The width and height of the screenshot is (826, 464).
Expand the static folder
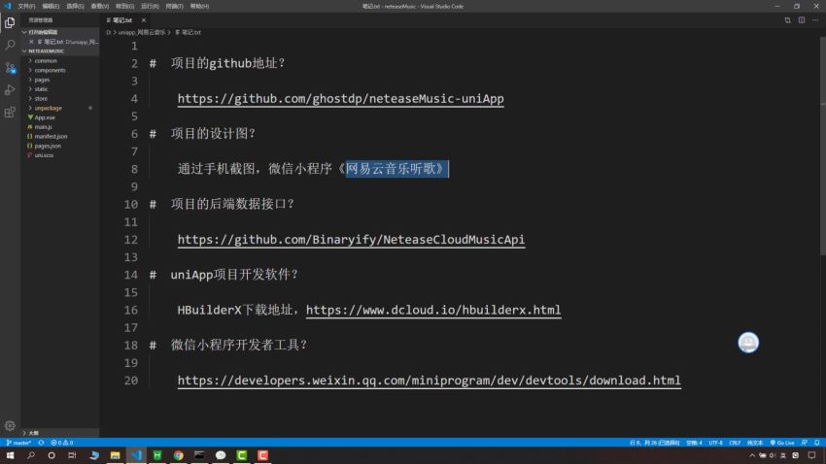pyautogui.click(x=41, y=89)
